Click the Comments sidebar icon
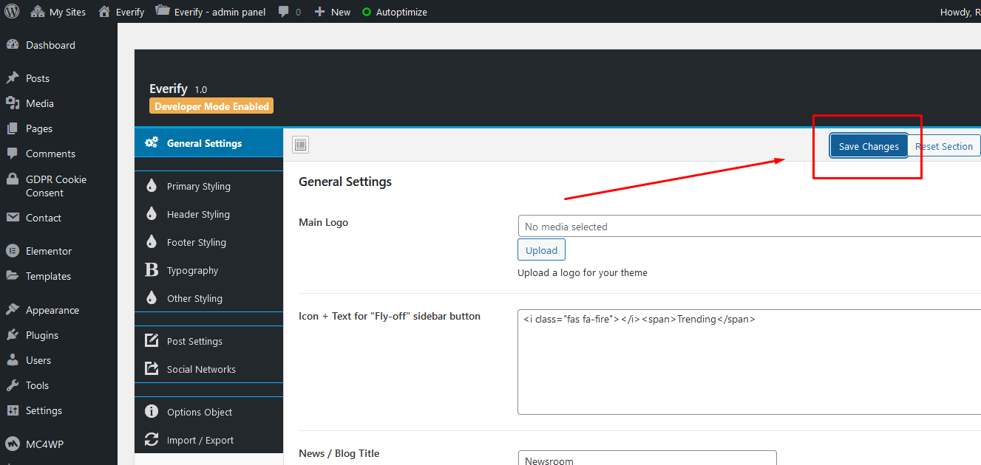 (13, 154)
